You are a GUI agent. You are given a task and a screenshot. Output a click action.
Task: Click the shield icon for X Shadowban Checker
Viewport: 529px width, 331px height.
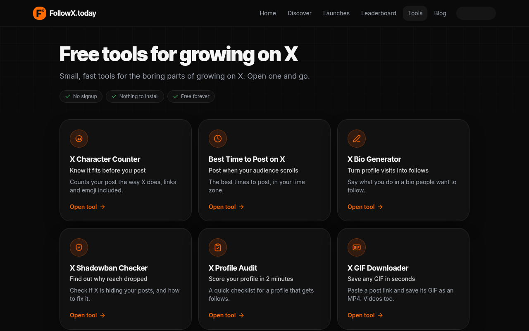(79, 247)
